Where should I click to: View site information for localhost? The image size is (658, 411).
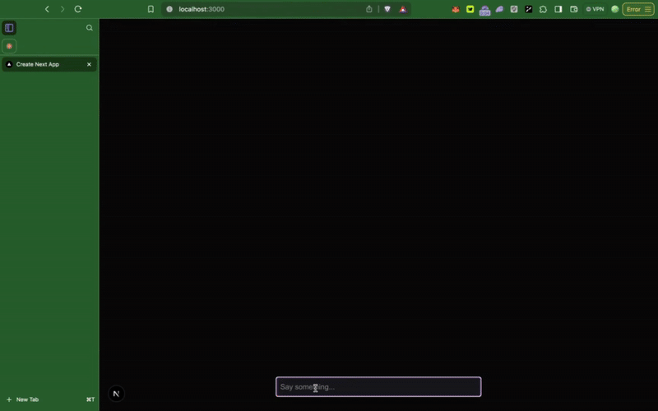169,9
